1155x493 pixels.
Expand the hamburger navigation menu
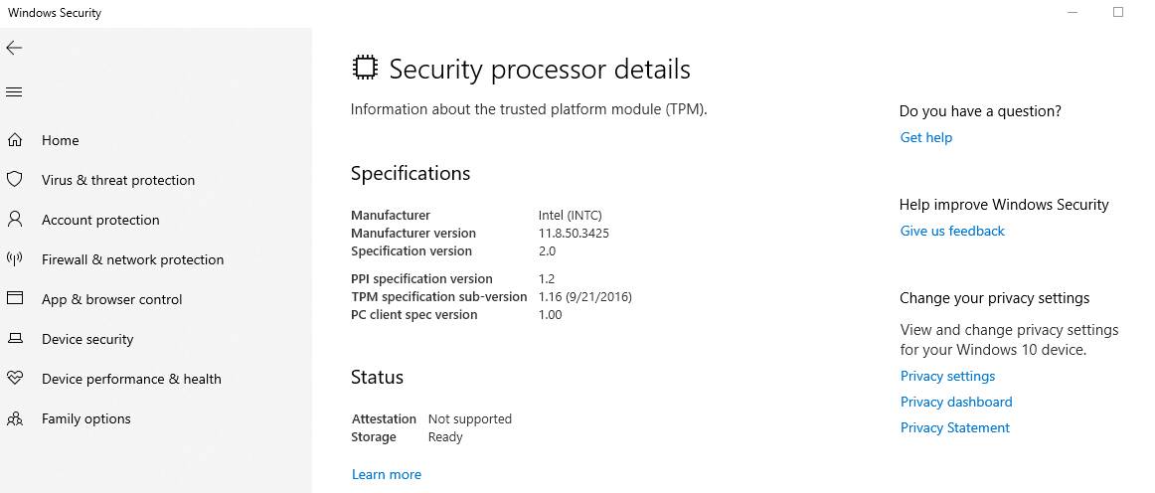coord(14,92)
